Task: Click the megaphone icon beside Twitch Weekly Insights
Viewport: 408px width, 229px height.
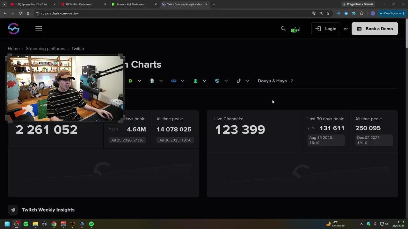Action: coord(13,210)
